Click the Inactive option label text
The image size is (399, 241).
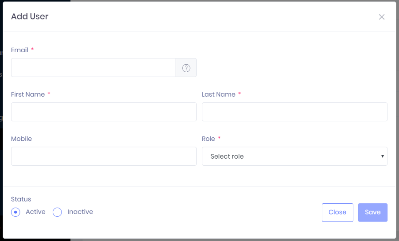80,212
